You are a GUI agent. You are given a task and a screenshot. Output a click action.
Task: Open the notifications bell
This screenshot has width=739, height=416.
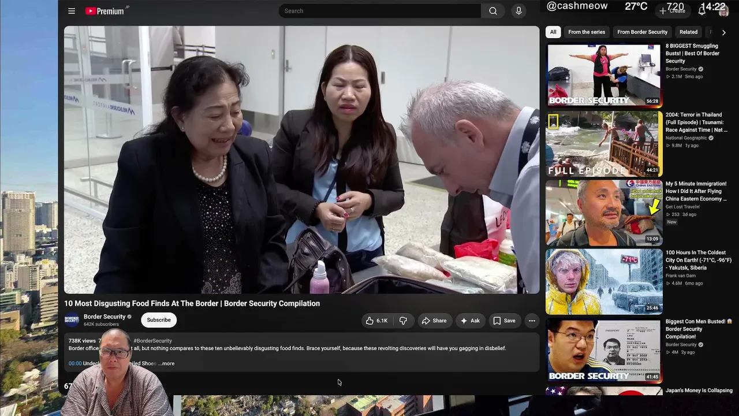pyautogui.click(x=702, y=10)
